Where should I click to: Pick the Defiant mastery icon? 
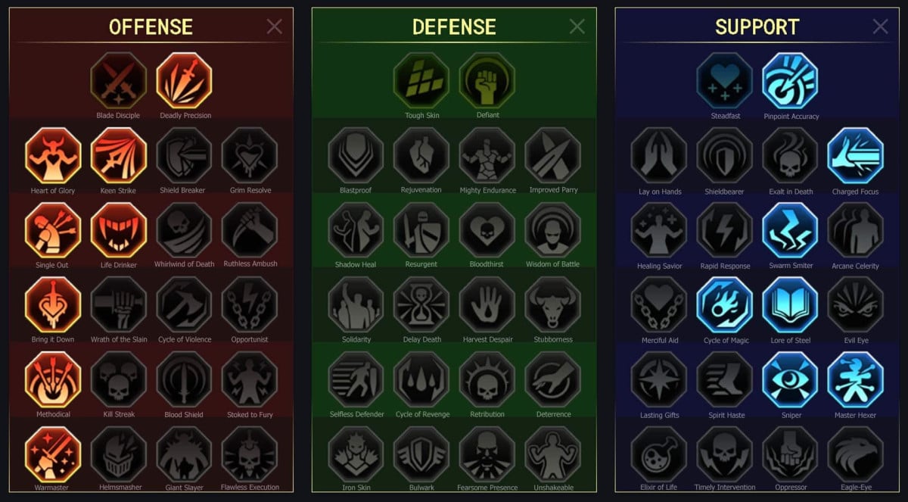click(487, 80)
